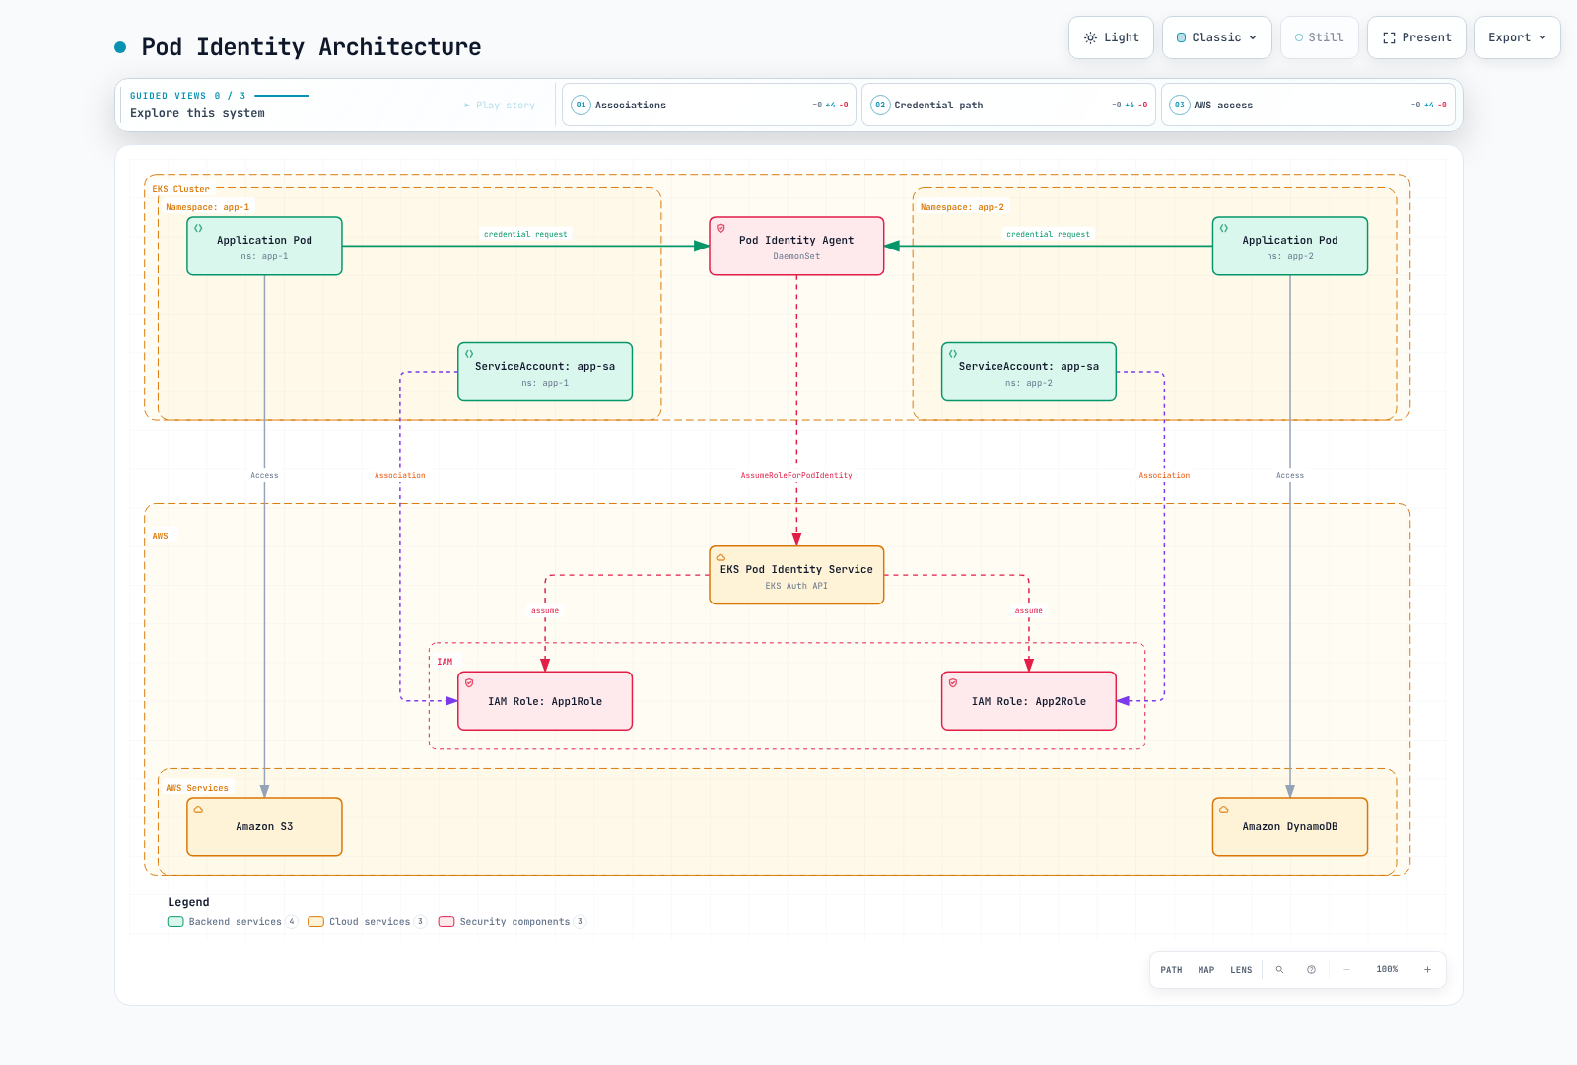Image resolution: width=1577 pixels, height=1065 pixels.
Task: Switch to MAP mode
Action: [x=1206, y=970]
